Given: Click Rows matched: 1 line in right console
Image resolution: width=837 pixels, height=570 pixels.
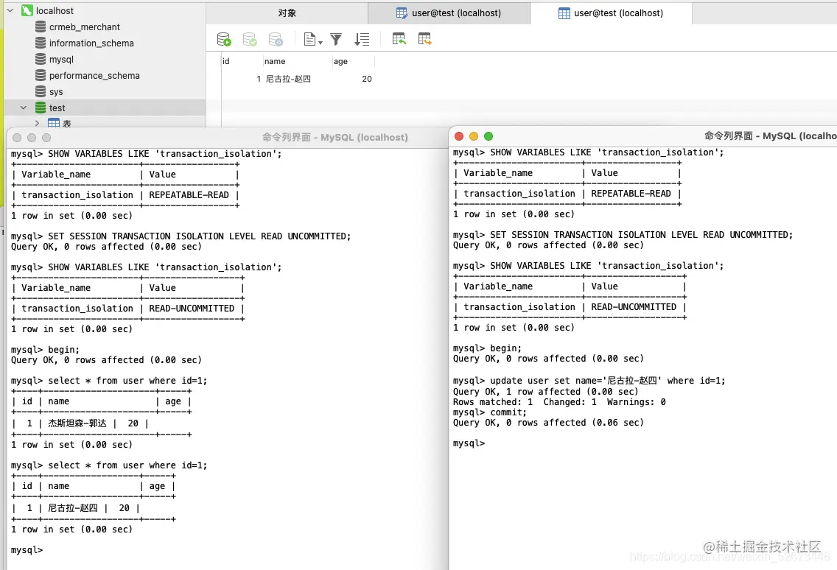Looking at the screenshot, I should [x=559, y=402].
